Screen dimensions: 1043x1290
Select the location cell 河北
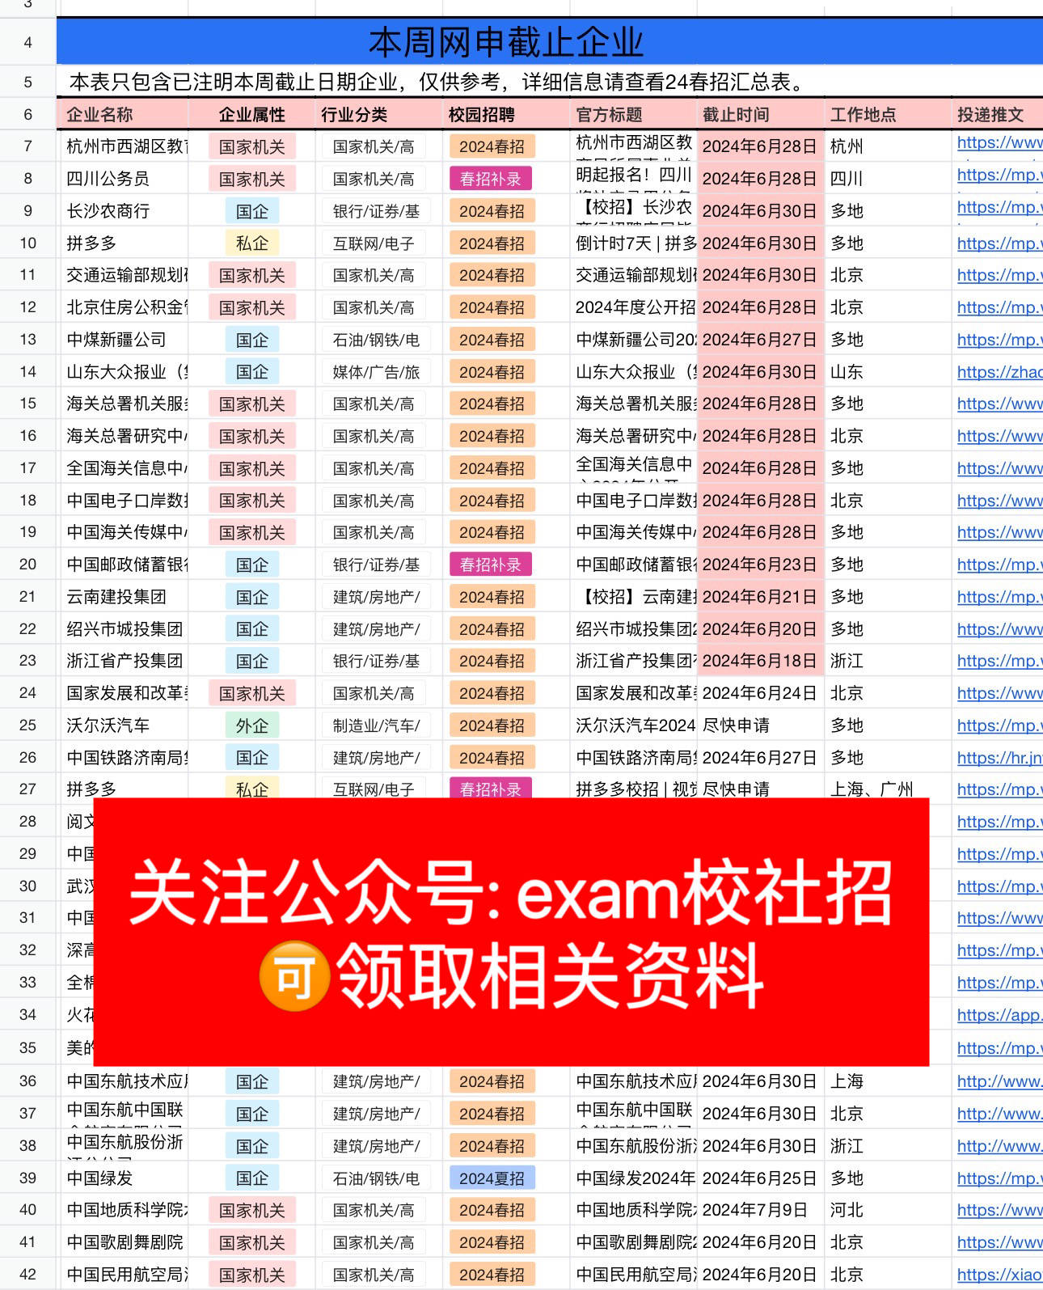tap(887, 1210)
